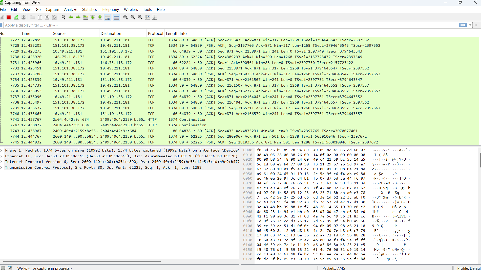481x270 pixels.
Task: Open the find packet search tool
Action: (63, 17)
